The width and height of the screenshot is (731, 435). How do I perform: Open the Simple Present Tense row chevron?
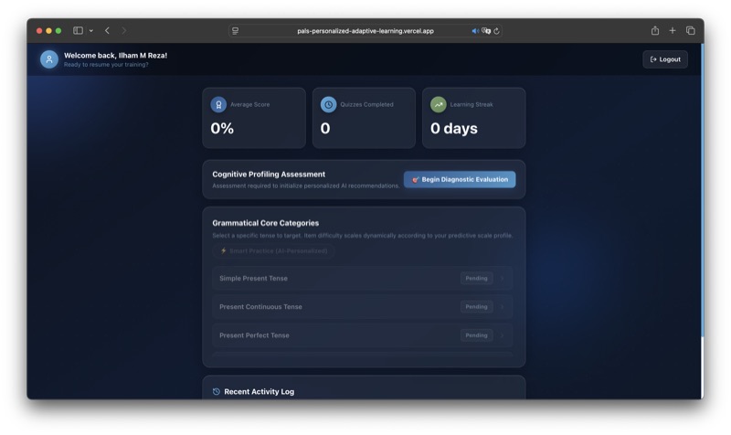[x=502, y=279]
